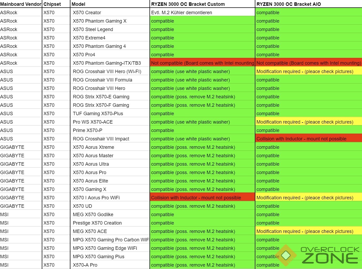Select the 'X570 Aorus Pro' cell
362x269 pixels.
tap(110, 172)
